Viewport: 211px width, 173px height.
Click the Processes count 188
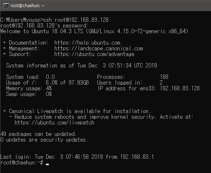tap(164, 77)
